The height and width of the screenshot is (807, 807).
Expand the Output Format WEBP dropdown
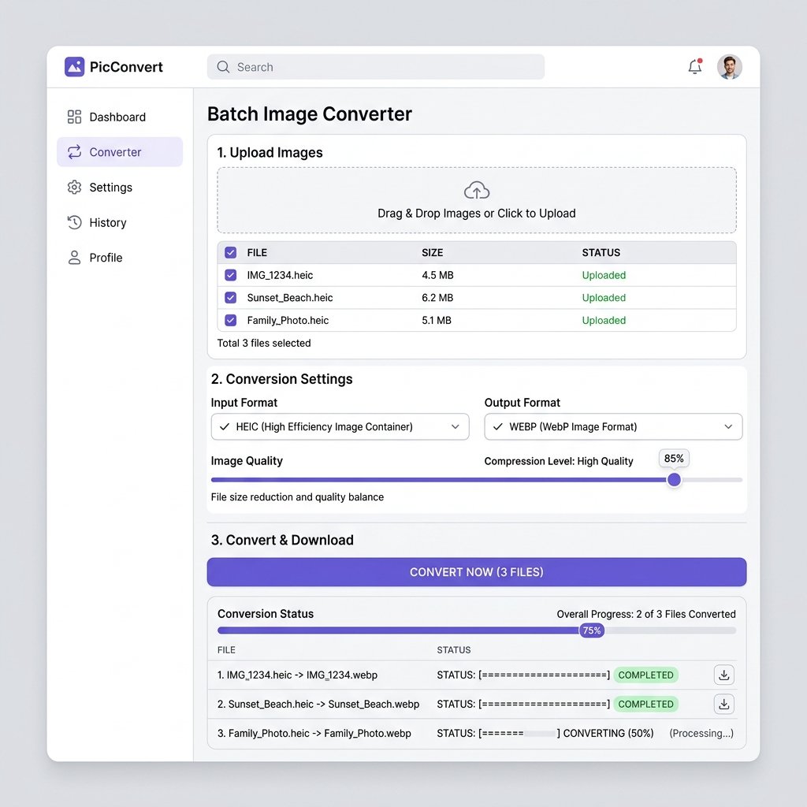pyautogui.click(x=613, y=426)
